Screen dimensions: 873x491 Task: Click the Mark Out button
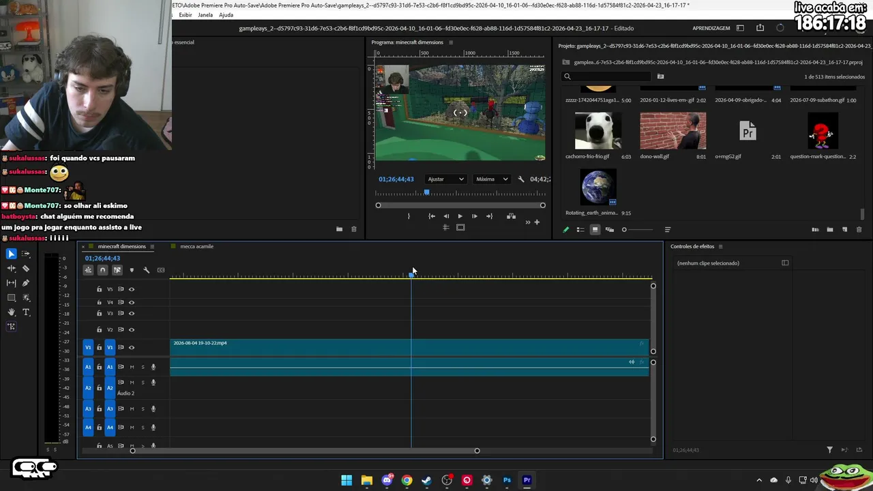[x=409, y=216]
